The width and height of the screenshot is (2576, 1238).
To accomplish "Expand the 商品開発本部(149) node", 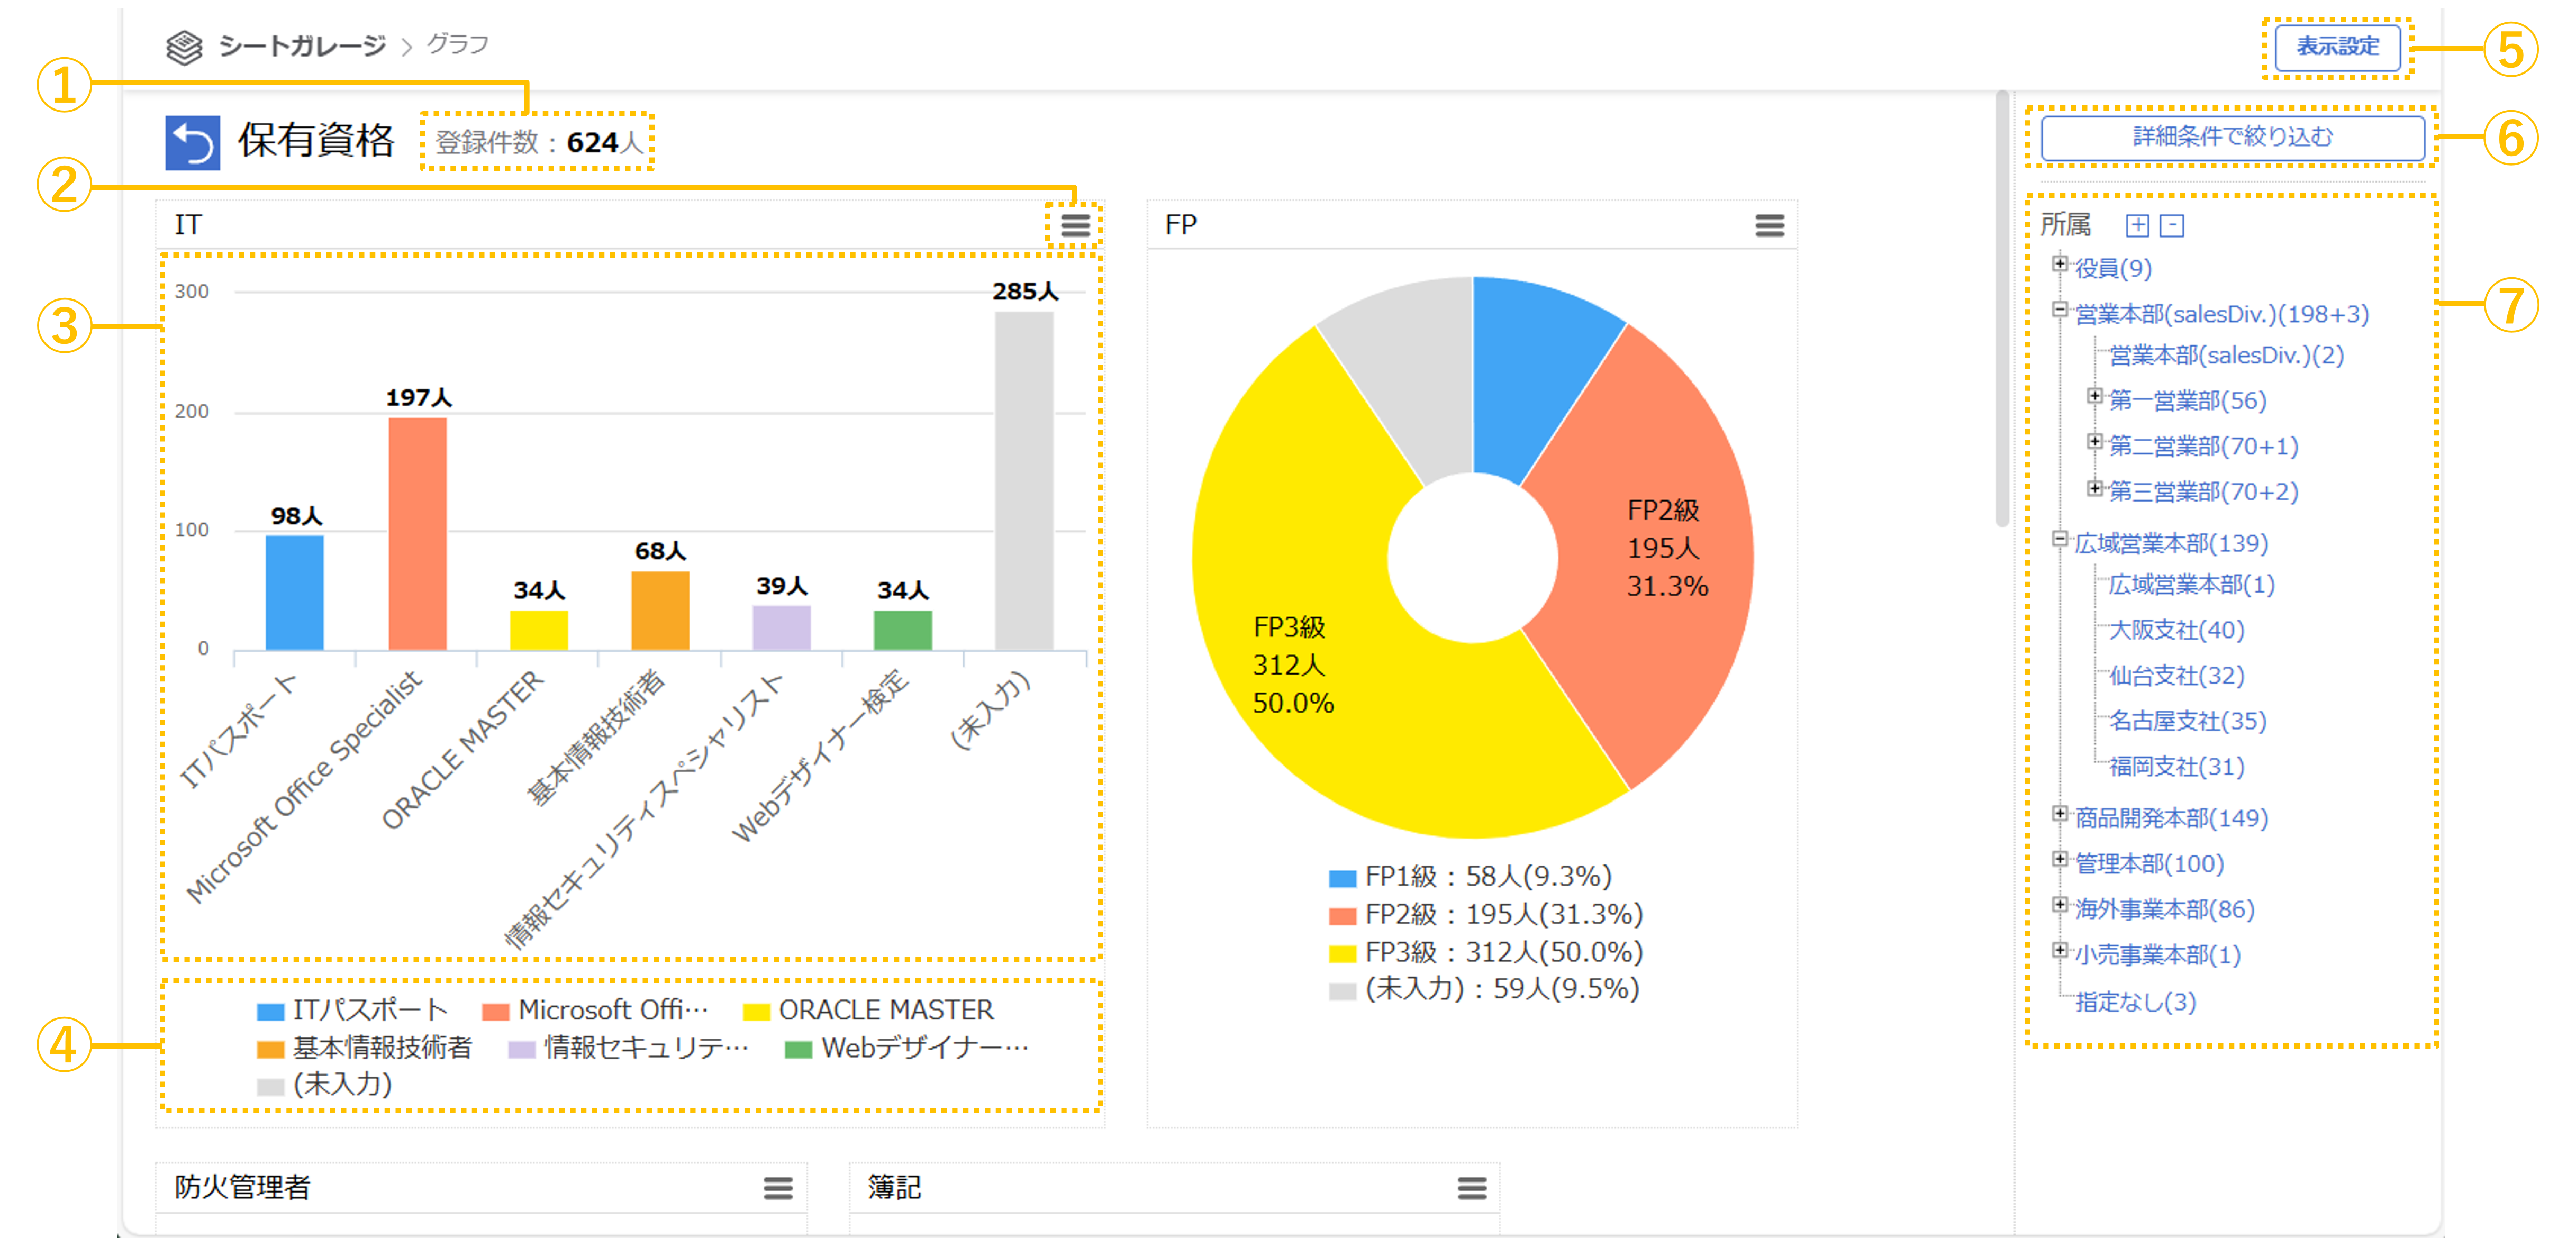I will (x=2059, y=814).
